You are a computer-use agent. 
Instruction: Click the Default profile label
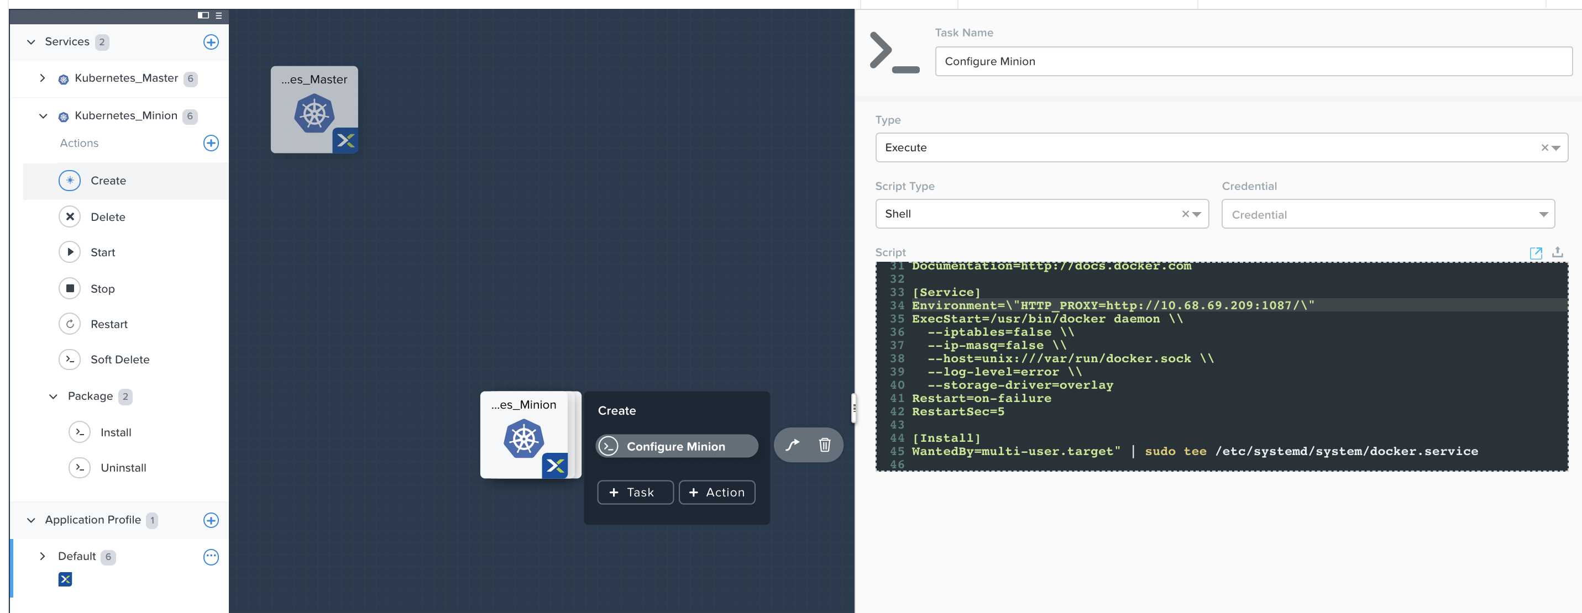[77, 557]
